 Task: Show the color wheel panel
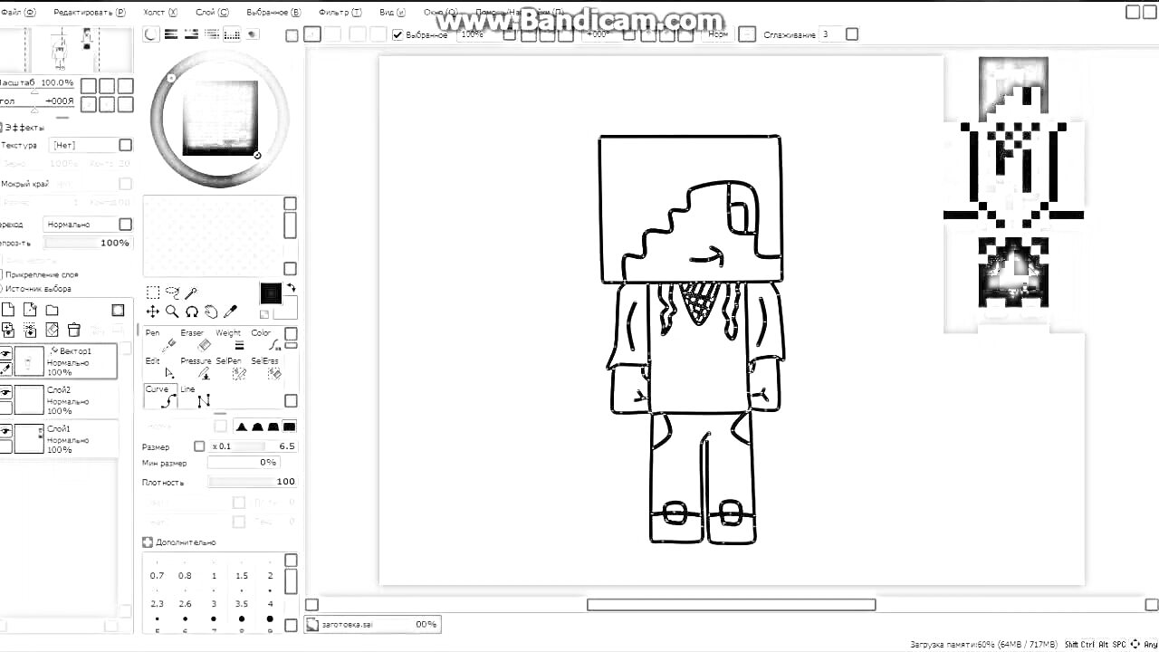pos(150,34)
